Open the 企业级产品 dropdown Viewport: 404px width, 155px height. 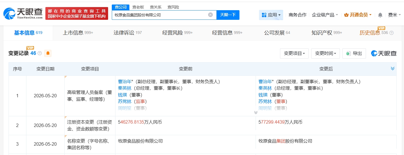coord(325,15)
